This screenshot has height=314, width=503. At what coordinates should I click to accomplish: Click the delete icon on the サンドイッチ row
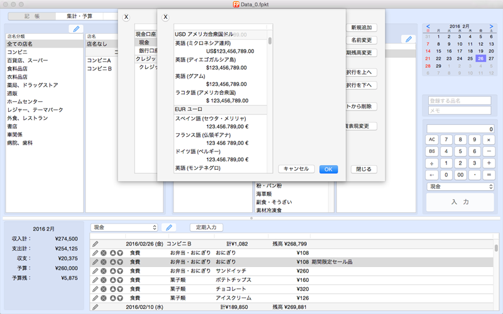click(x=103, y=271)
